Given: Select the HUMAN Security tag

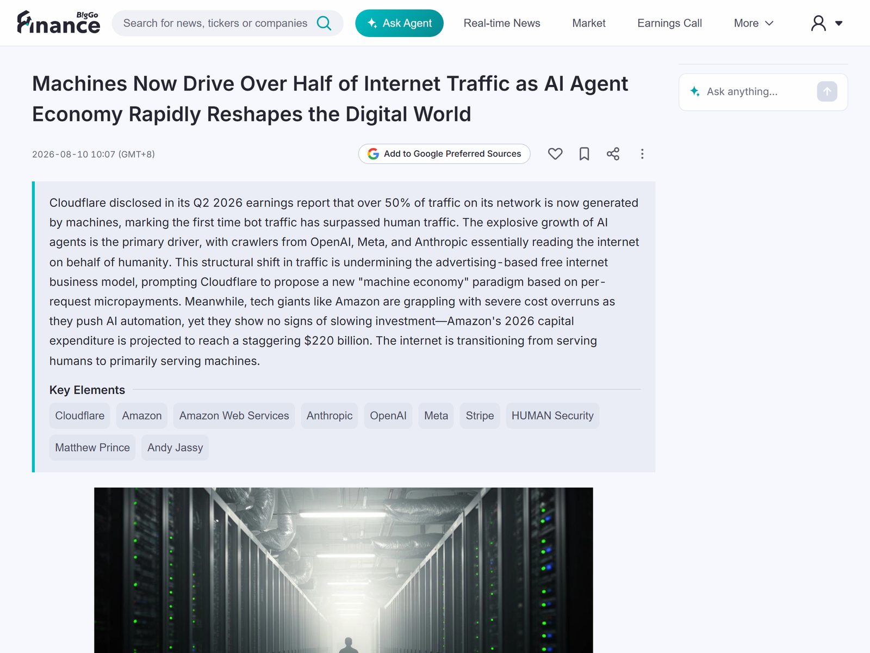Looking at the screenshot, I should pos(552,416).
